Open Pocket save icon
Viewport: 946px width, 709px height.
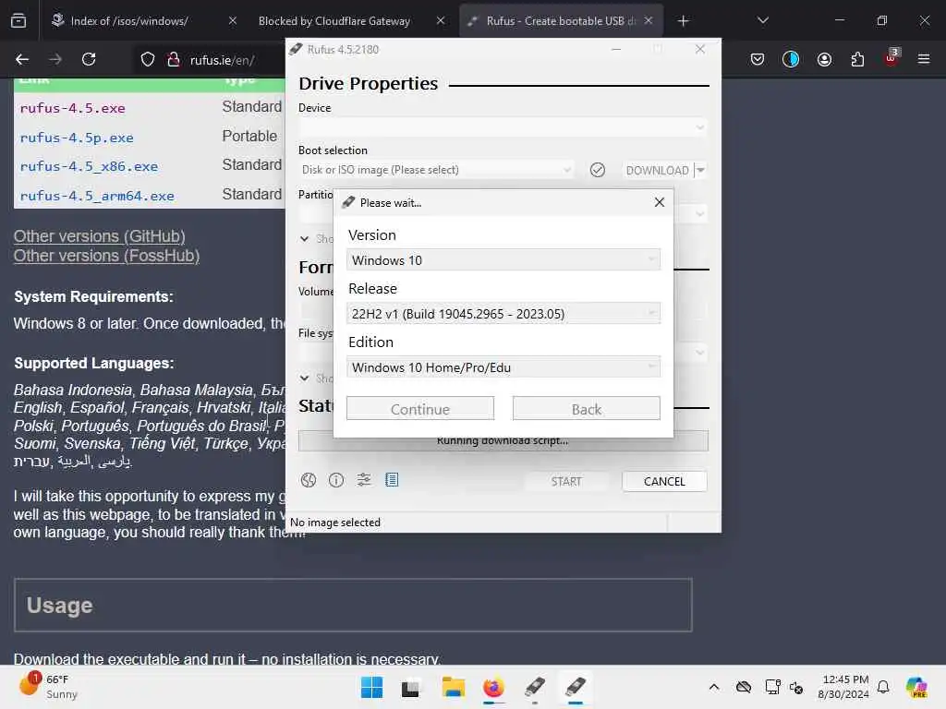(758, 59)
